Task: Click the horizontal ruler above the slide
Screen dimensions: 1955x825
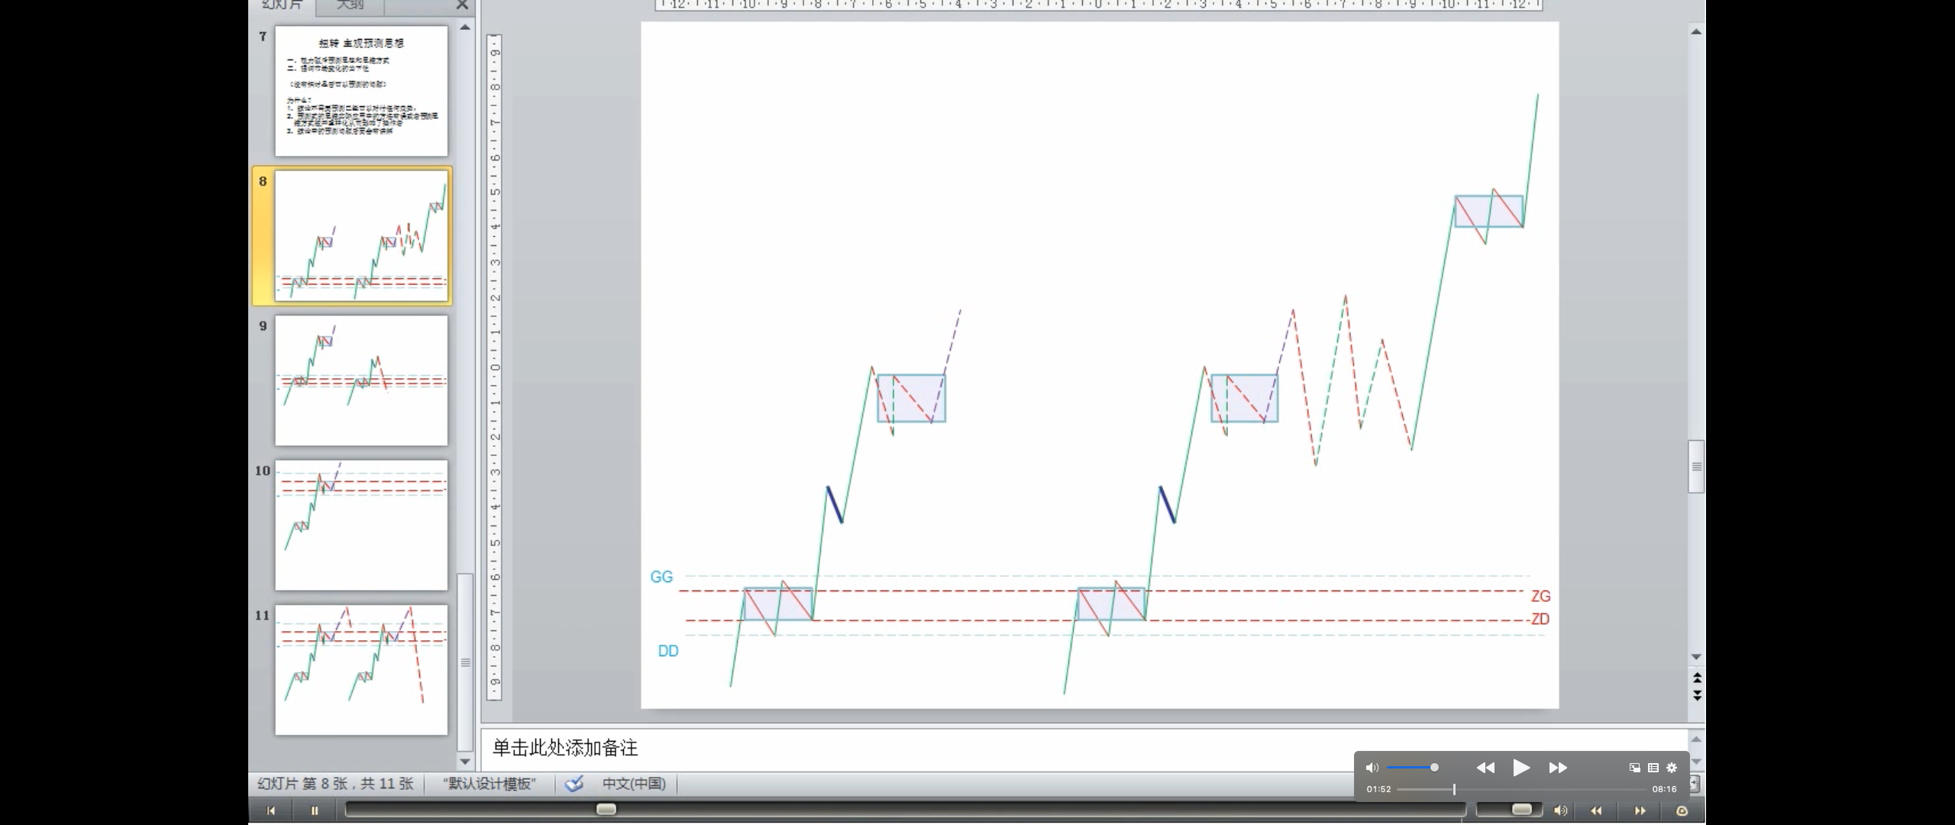Action: (1099, 5)
